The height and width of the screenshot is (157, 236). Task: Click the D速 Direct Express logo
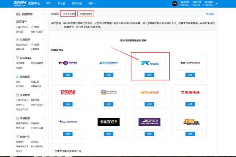pos(190,122)
